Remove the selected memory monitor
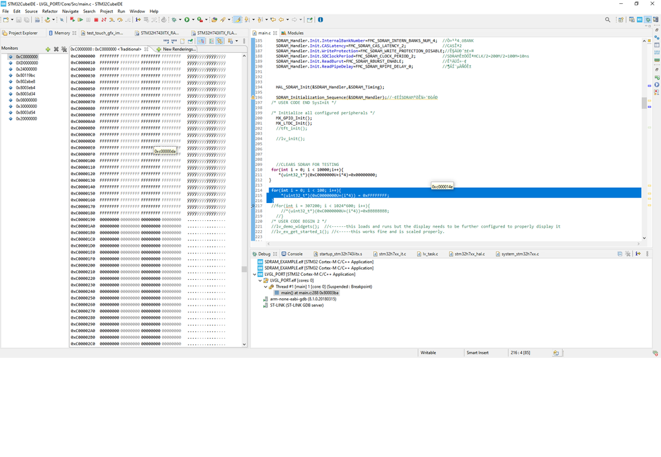Image resolution: width=661 pixels, height=457 pixels. click(56, 50)
